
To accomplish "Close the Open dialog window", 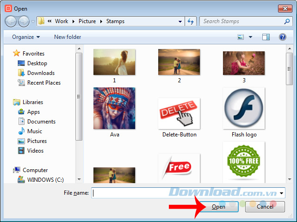I will point(285,8).
